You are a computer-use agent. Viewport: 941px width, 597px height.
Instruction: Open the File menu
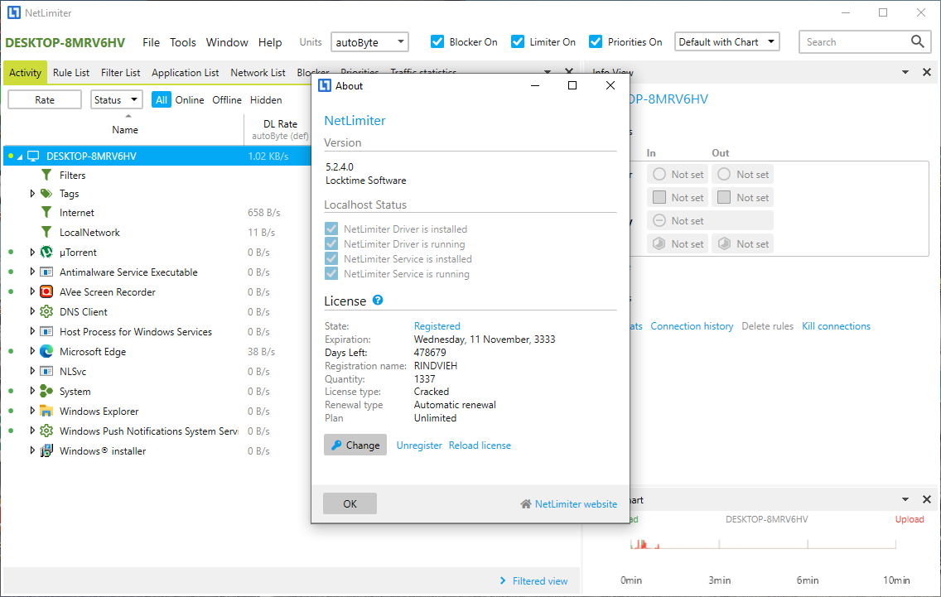click(152, 42)
